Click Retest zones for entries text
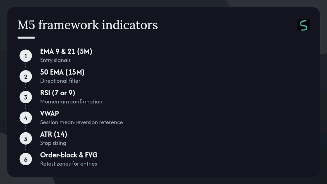 point(68,164)
